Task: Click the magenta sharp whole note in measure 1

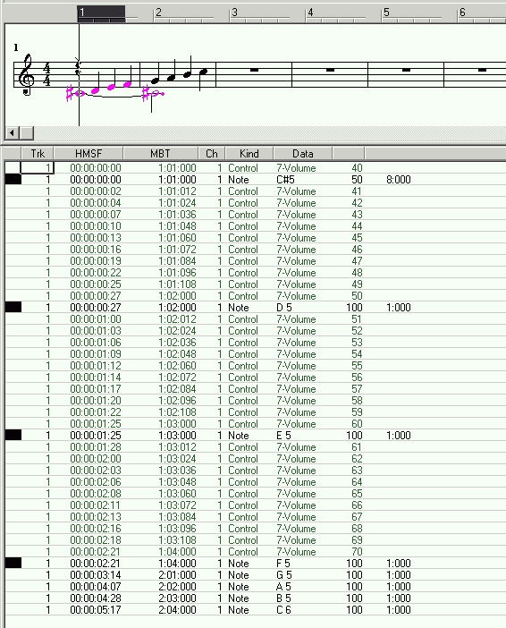Action: (x=80, y=94)
